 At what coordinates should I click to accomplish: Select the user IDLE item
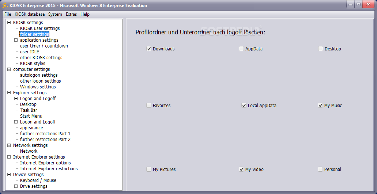(x=30, y=52)
